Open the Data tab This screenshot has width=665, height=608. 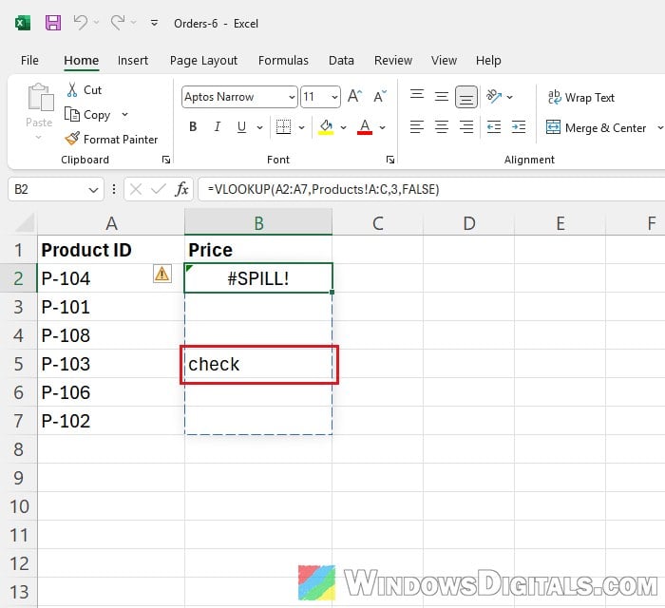(341, 60)
